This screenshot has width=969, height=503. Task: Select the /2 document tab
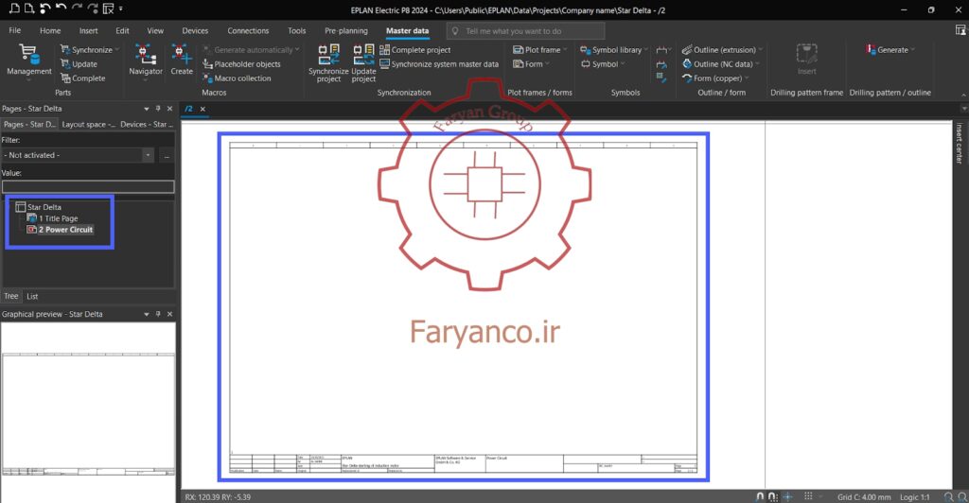pyautogui.click(x=189, y=110)
